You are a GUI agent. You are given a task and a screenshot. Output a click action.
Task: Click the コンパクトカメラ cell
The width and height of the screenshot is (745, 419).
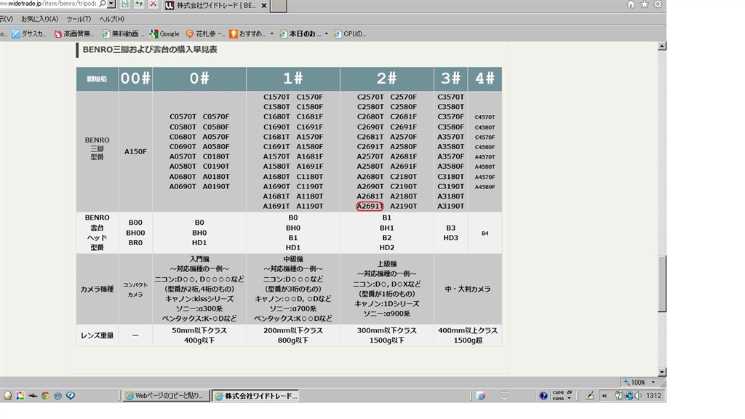[135, 290]
